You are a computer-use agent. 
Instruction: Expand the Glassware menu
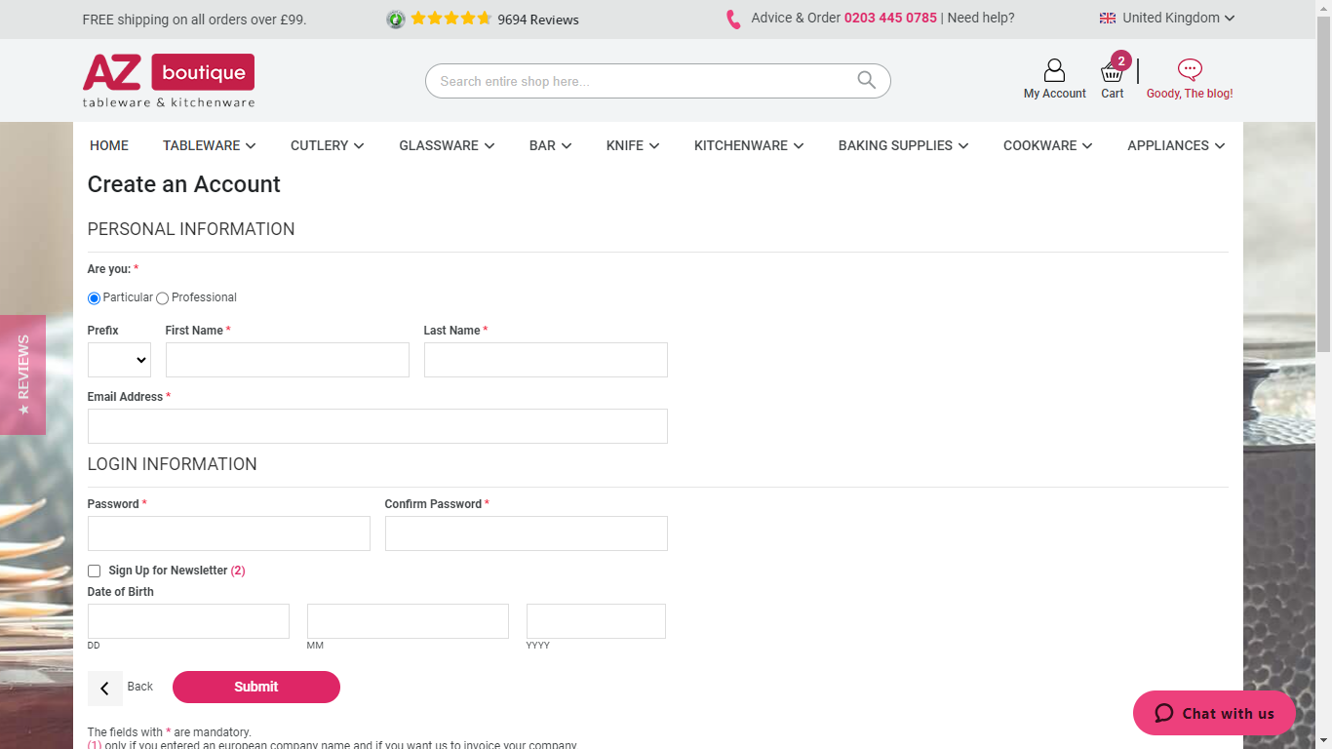pos(447,145)
